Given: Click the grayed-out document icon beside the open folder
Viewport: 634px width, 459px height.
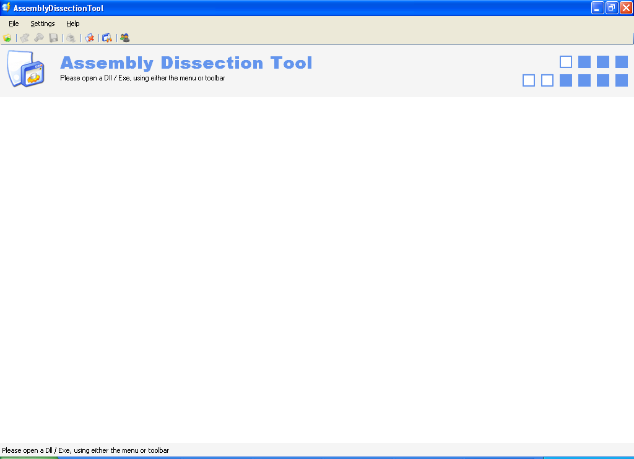Looking at the screenshot, I should [x=25, y=38].
